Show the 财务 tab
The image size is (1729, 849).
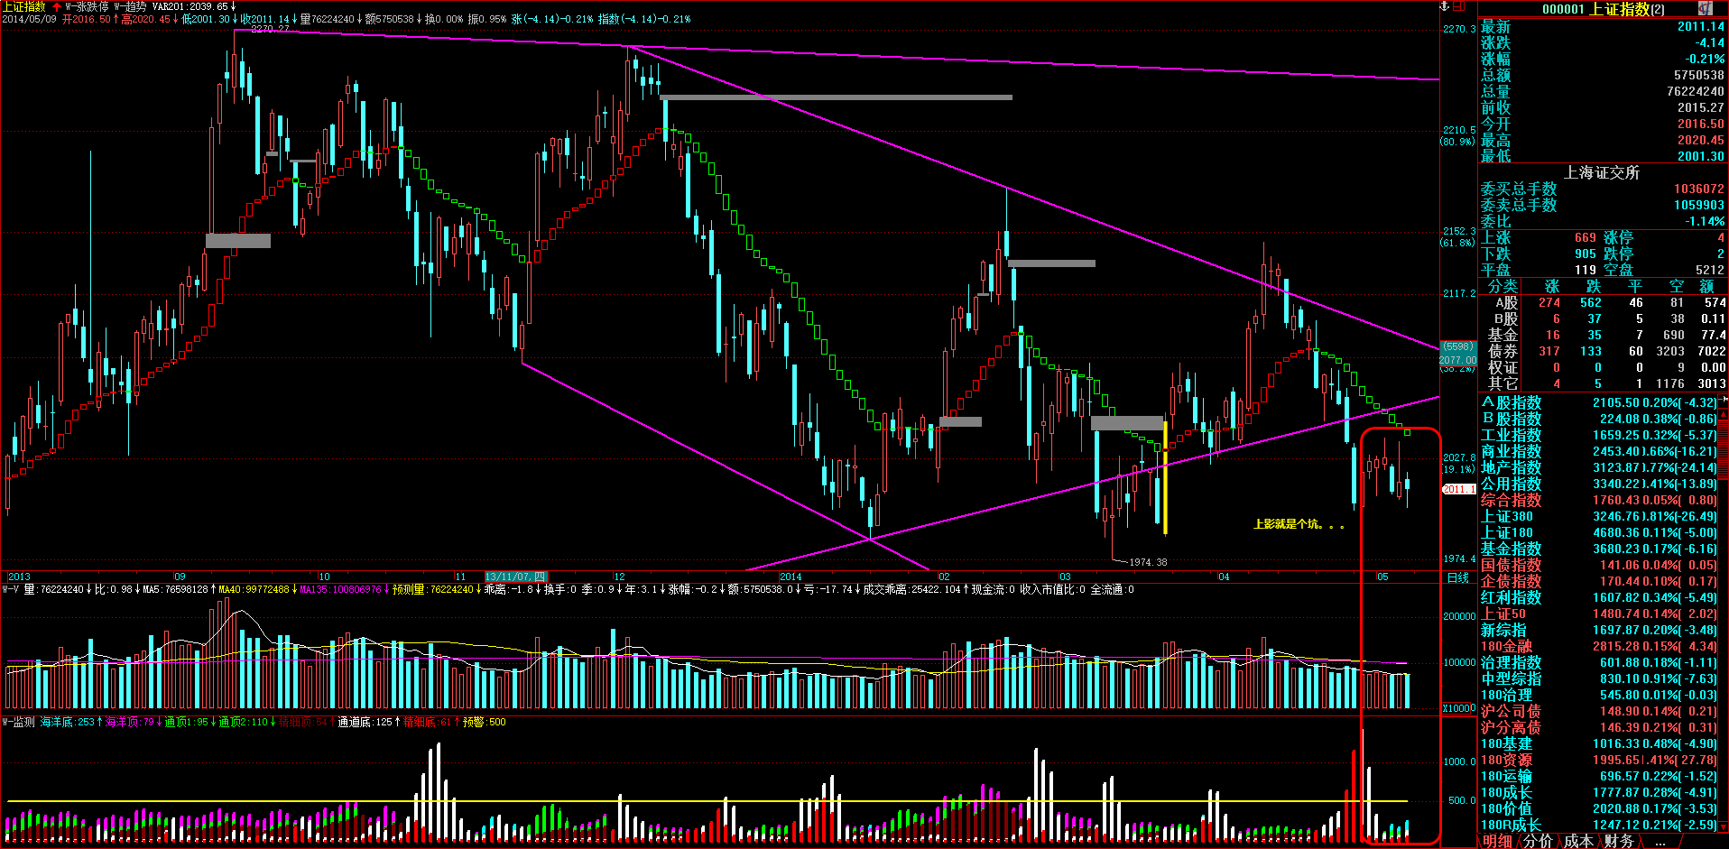click(x=1619, y=841)
